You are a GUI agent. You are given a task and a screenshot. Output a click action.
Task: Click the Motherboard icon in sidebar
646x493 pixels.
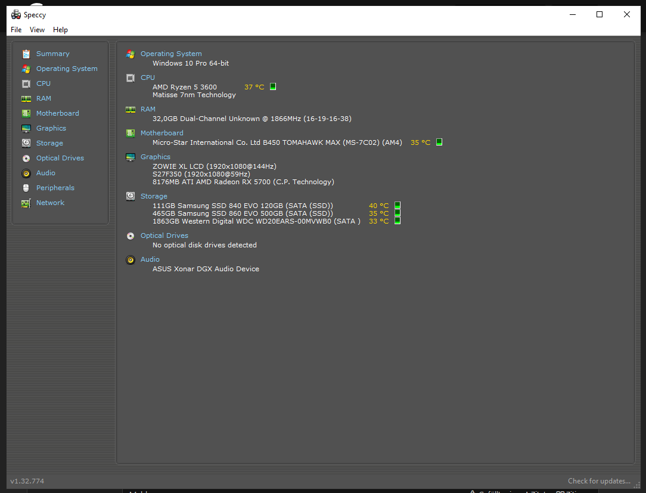click(x=26, y=113)
